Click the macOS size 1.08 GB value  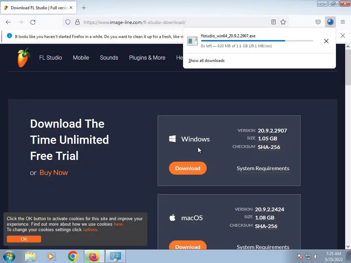click(x=265, y=217)
